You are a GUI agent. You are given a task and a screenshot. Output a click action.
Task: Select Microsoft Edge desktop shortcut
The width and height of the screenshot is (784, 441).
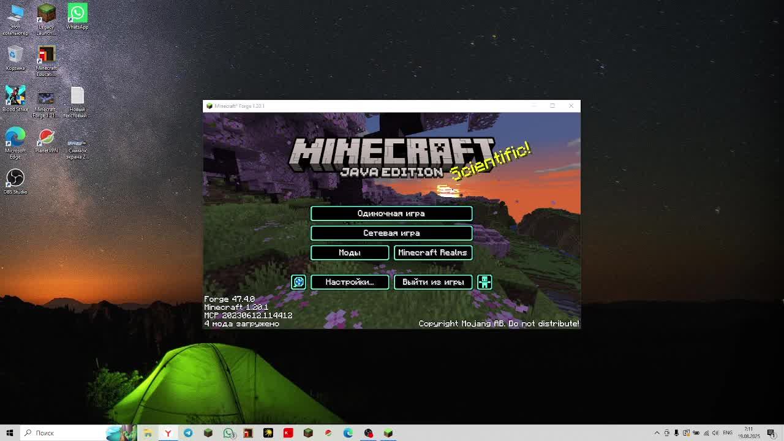tap(15, 144)
